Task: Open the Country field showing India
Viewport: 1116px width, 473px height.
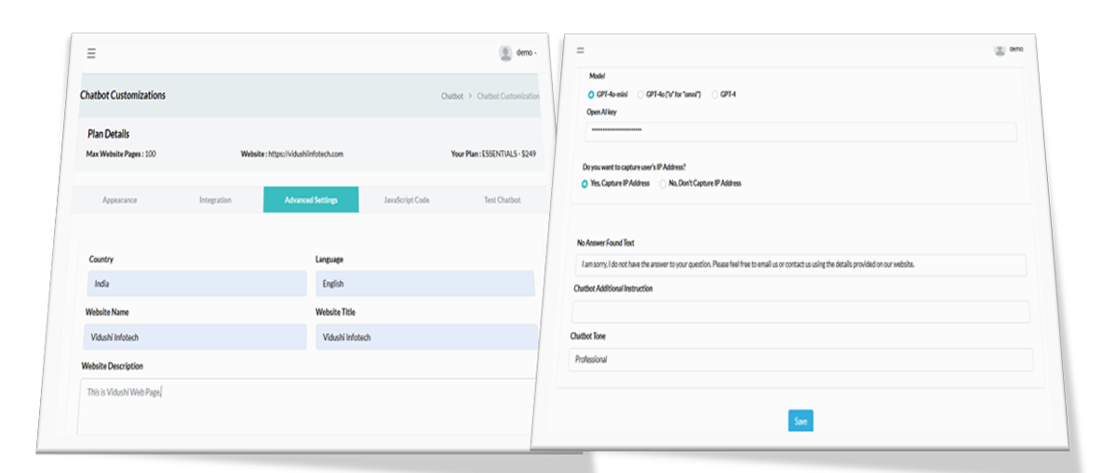Action: 195,283
